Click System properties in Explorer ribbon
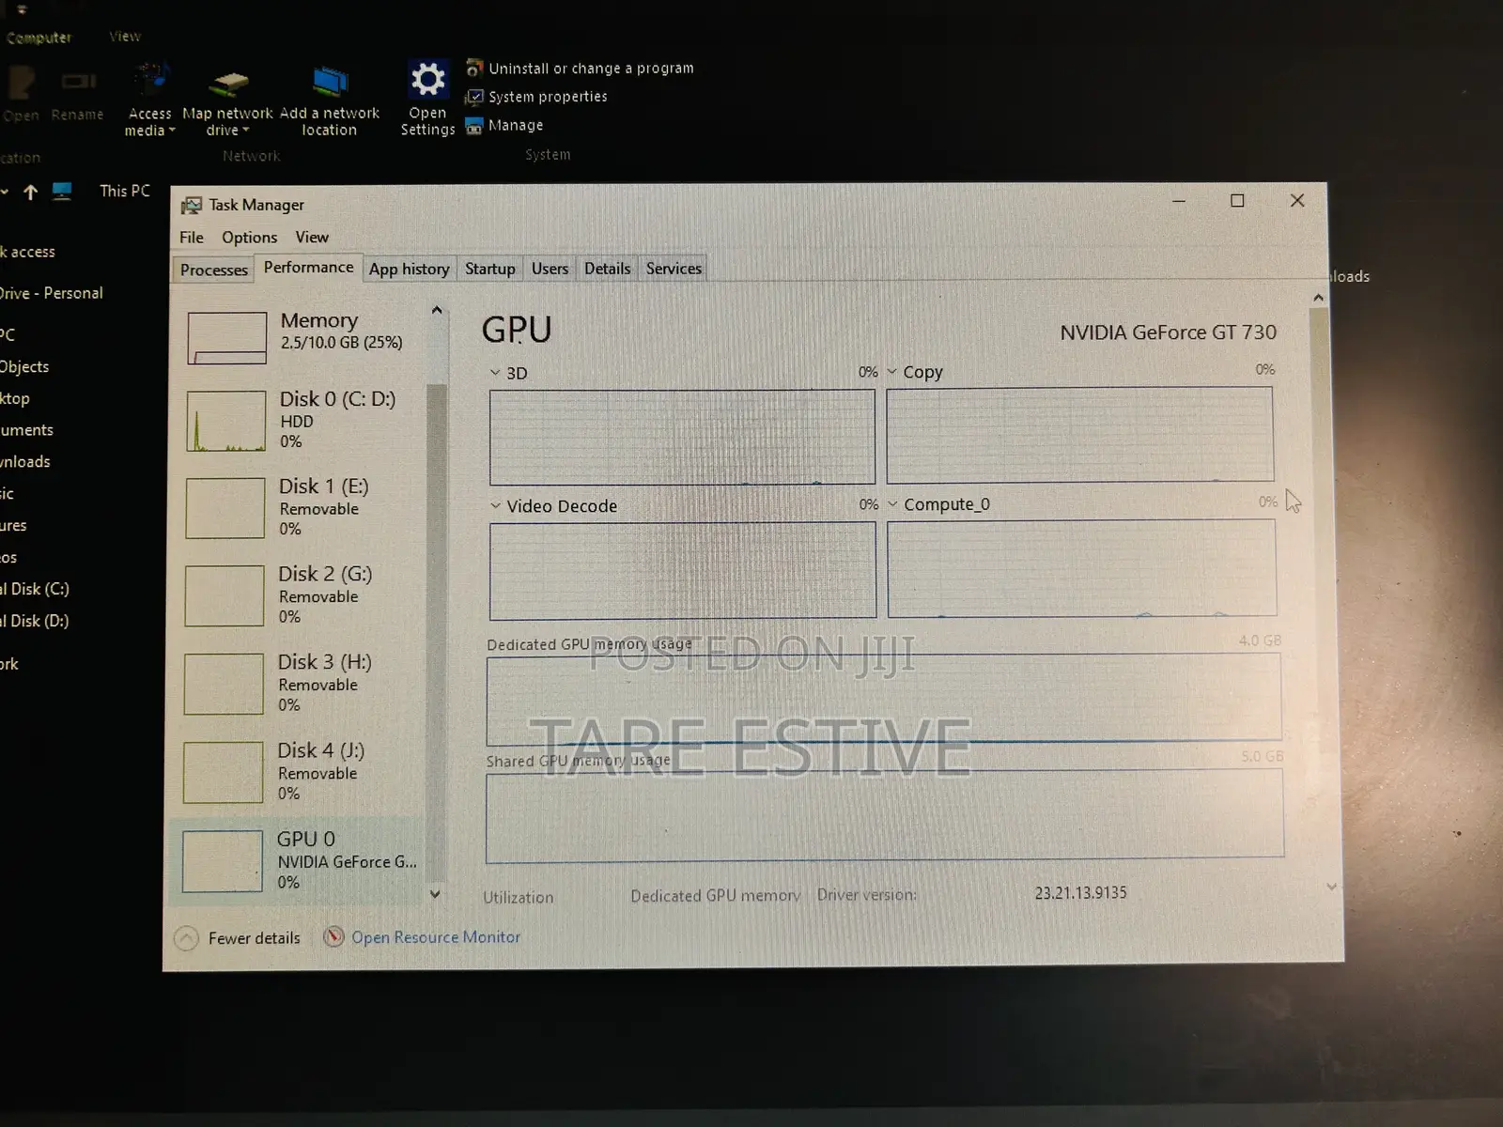 click(537, 97)
